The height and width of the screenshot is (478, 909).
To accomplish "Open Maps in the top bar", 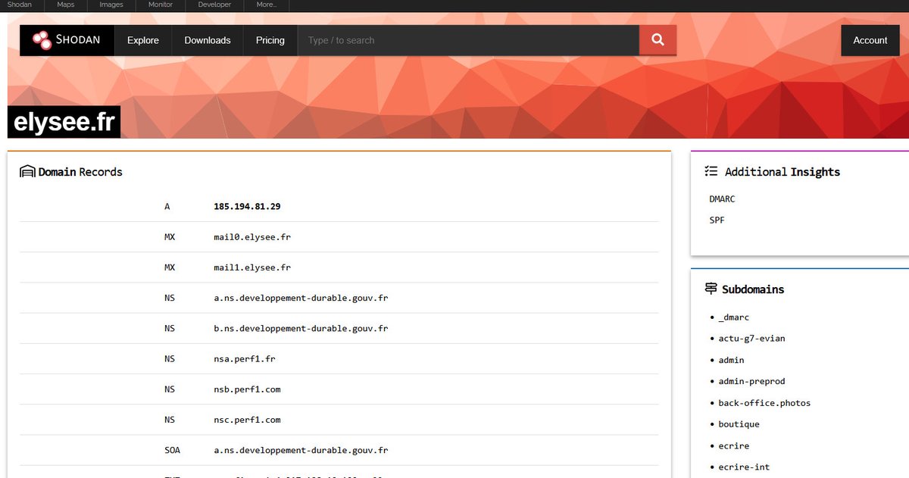I will 66,5.
